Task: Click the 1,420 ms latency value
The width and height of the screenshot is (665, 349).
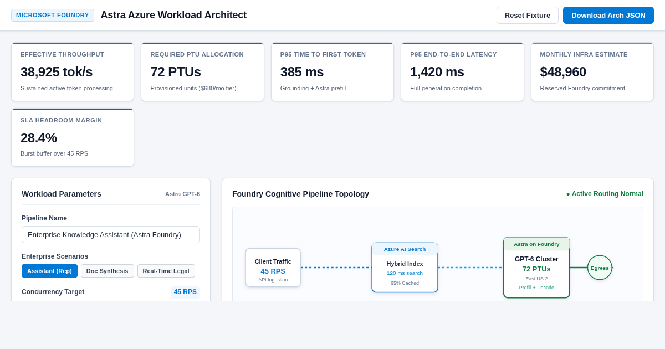Action: click(437, 72)
